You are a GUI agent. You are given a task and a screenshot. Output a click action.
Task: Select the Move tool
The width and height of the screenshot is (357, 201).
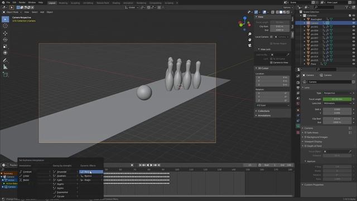5,33
